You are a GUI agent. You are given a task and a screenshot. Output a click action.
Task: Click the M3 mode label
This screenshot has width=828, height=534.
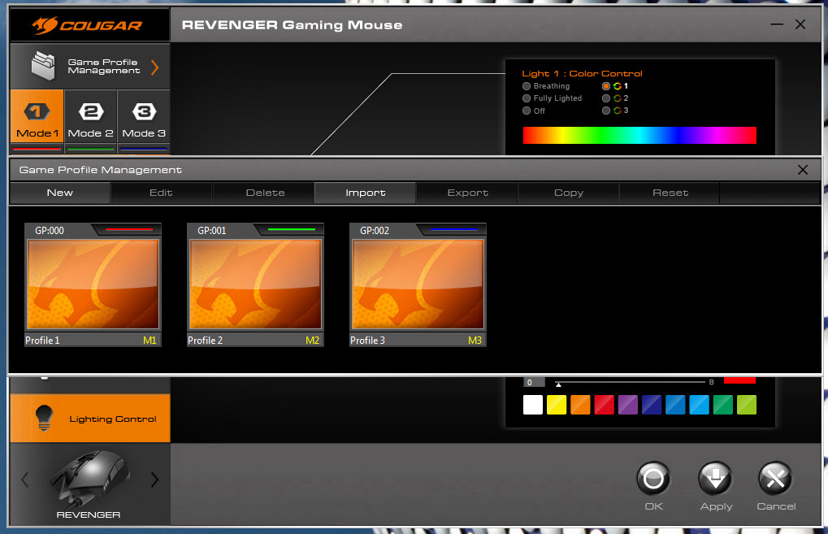475,341
